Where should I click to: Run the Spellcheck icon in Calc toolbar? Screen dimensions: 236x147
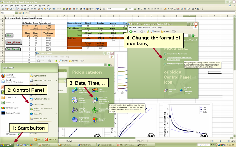(32, 9)
